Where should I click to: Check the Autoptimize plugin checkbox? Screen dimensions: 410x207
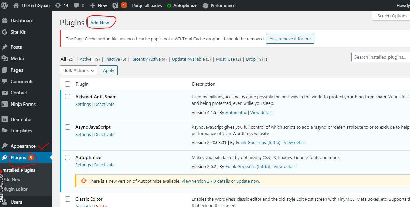pos(68,157)
